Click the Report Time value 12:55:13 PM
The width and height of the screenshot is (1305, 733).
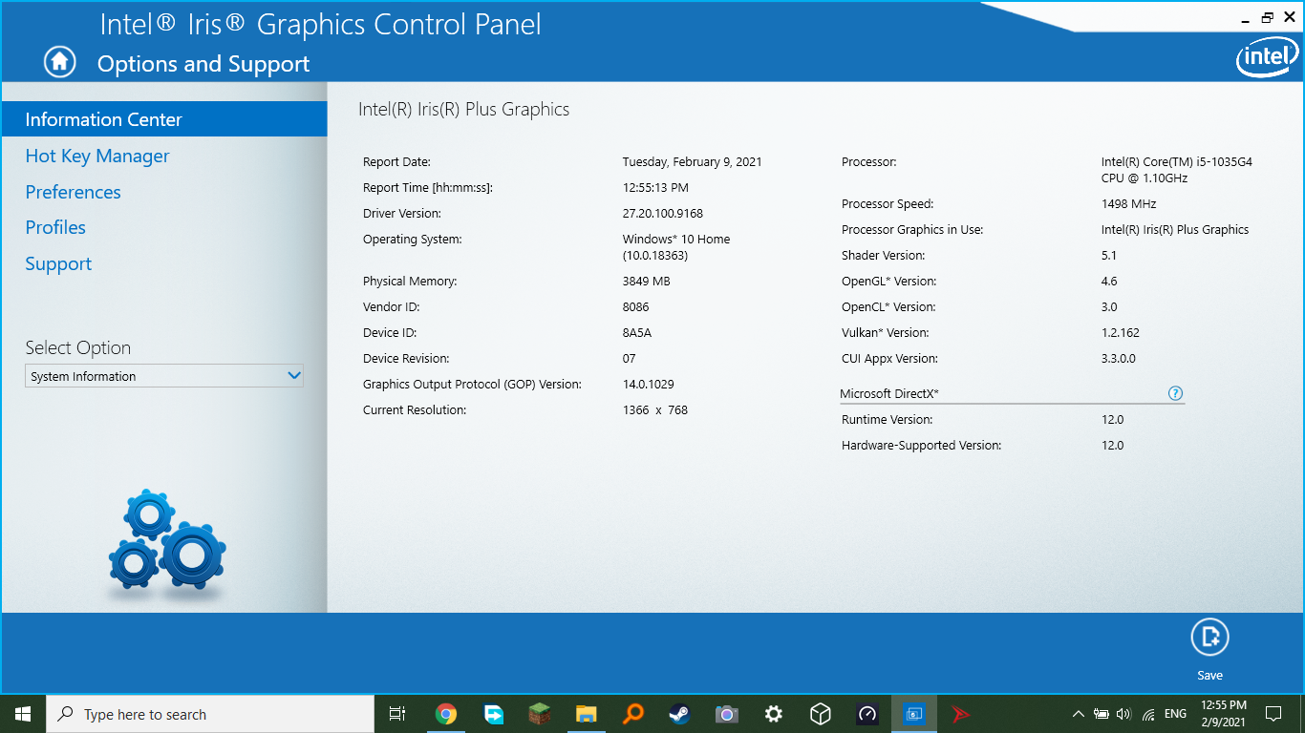pos(655,188)
